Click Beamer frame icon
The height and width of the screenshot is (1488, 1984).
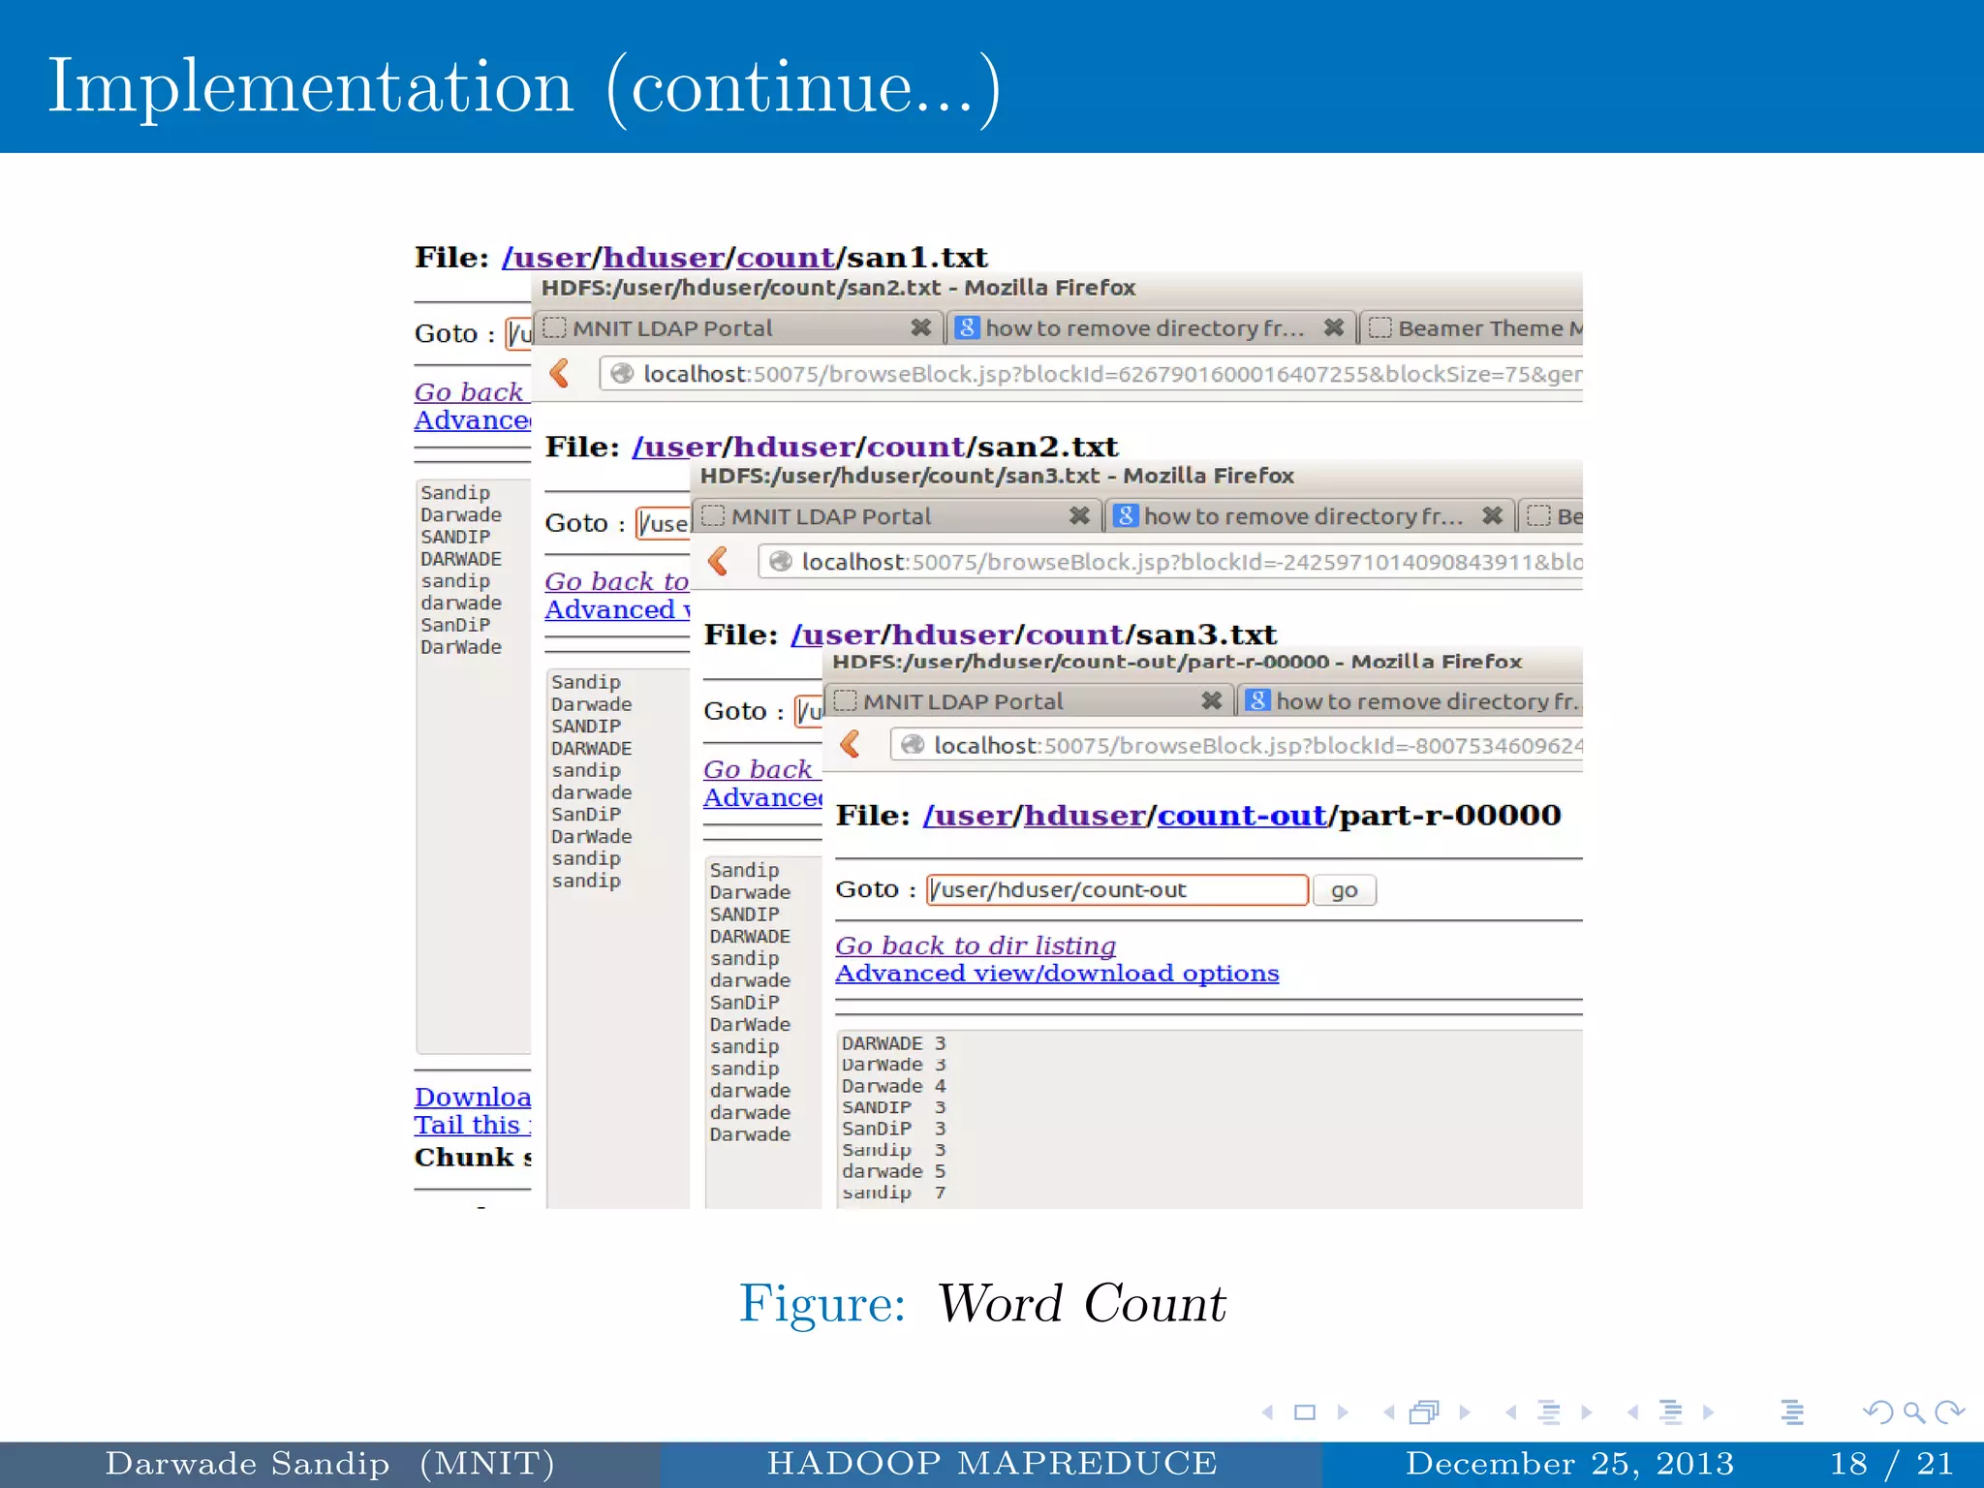point(1424,1412)
